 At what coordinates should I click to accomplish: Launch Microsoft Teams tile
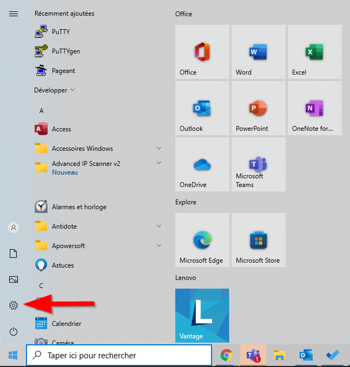(259, 164)
